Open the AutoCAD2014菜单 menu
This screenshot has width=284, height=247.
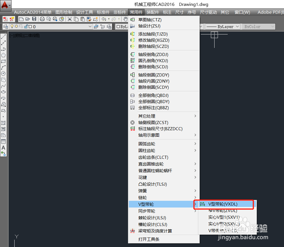point(33,12)
